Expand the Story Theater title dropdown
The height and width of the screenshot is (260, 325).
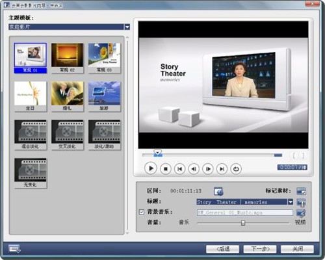click(291, 202)
